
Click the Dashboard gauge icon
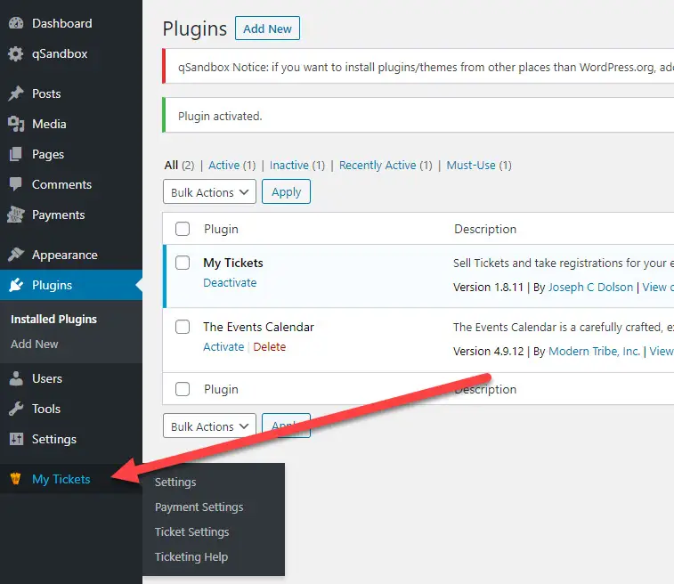click(x=16, y=23)
